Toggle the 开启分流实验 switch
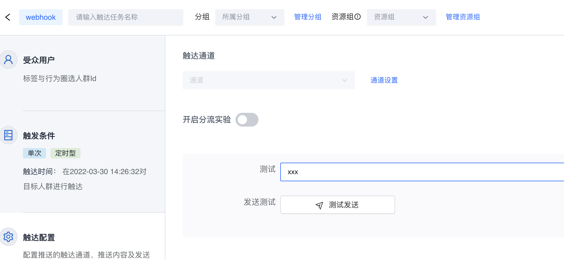Image resolution: width=564 pixels, height=260 pixels. click(247, 120)
